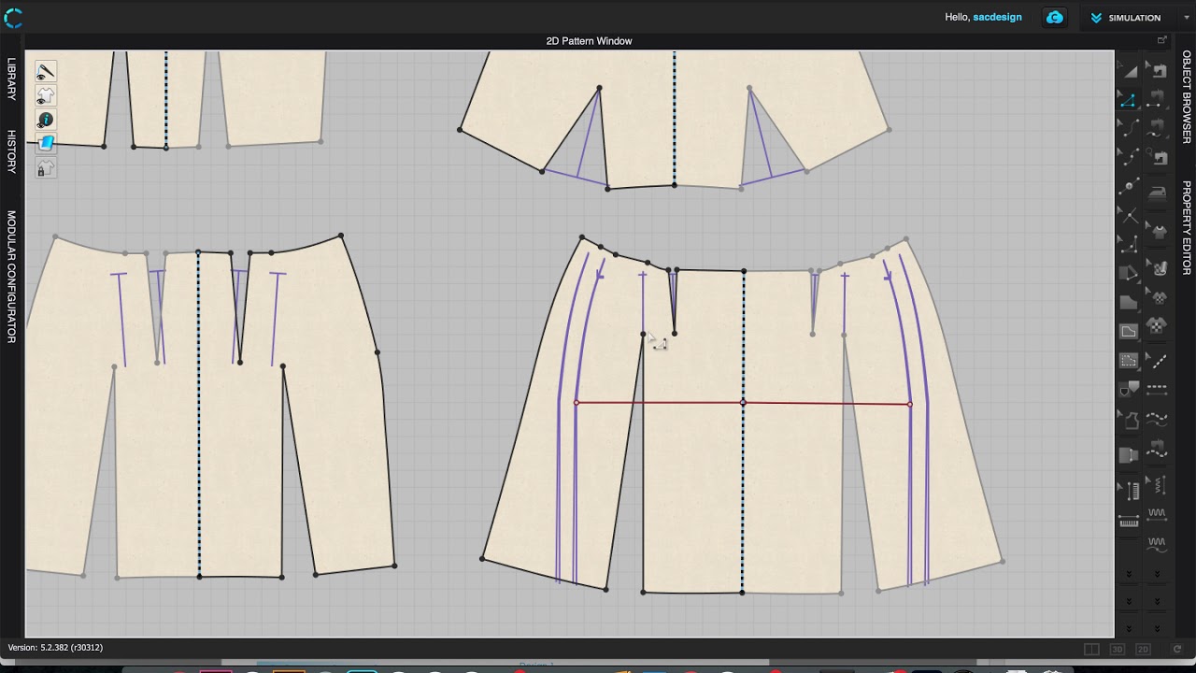Select the Add Point / Split Line tool
This screenshot has height=673, width=1196.
pyautogui.click(x=1129, y=185)
